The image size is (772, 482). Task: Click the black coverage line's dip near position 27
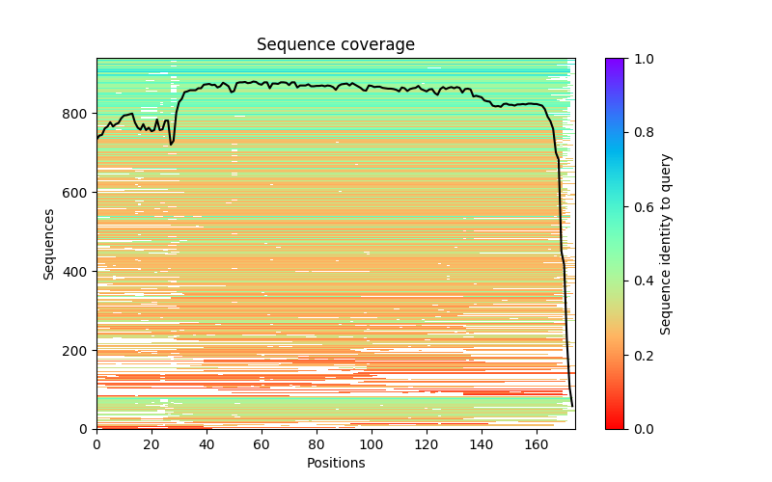[171, 144]
